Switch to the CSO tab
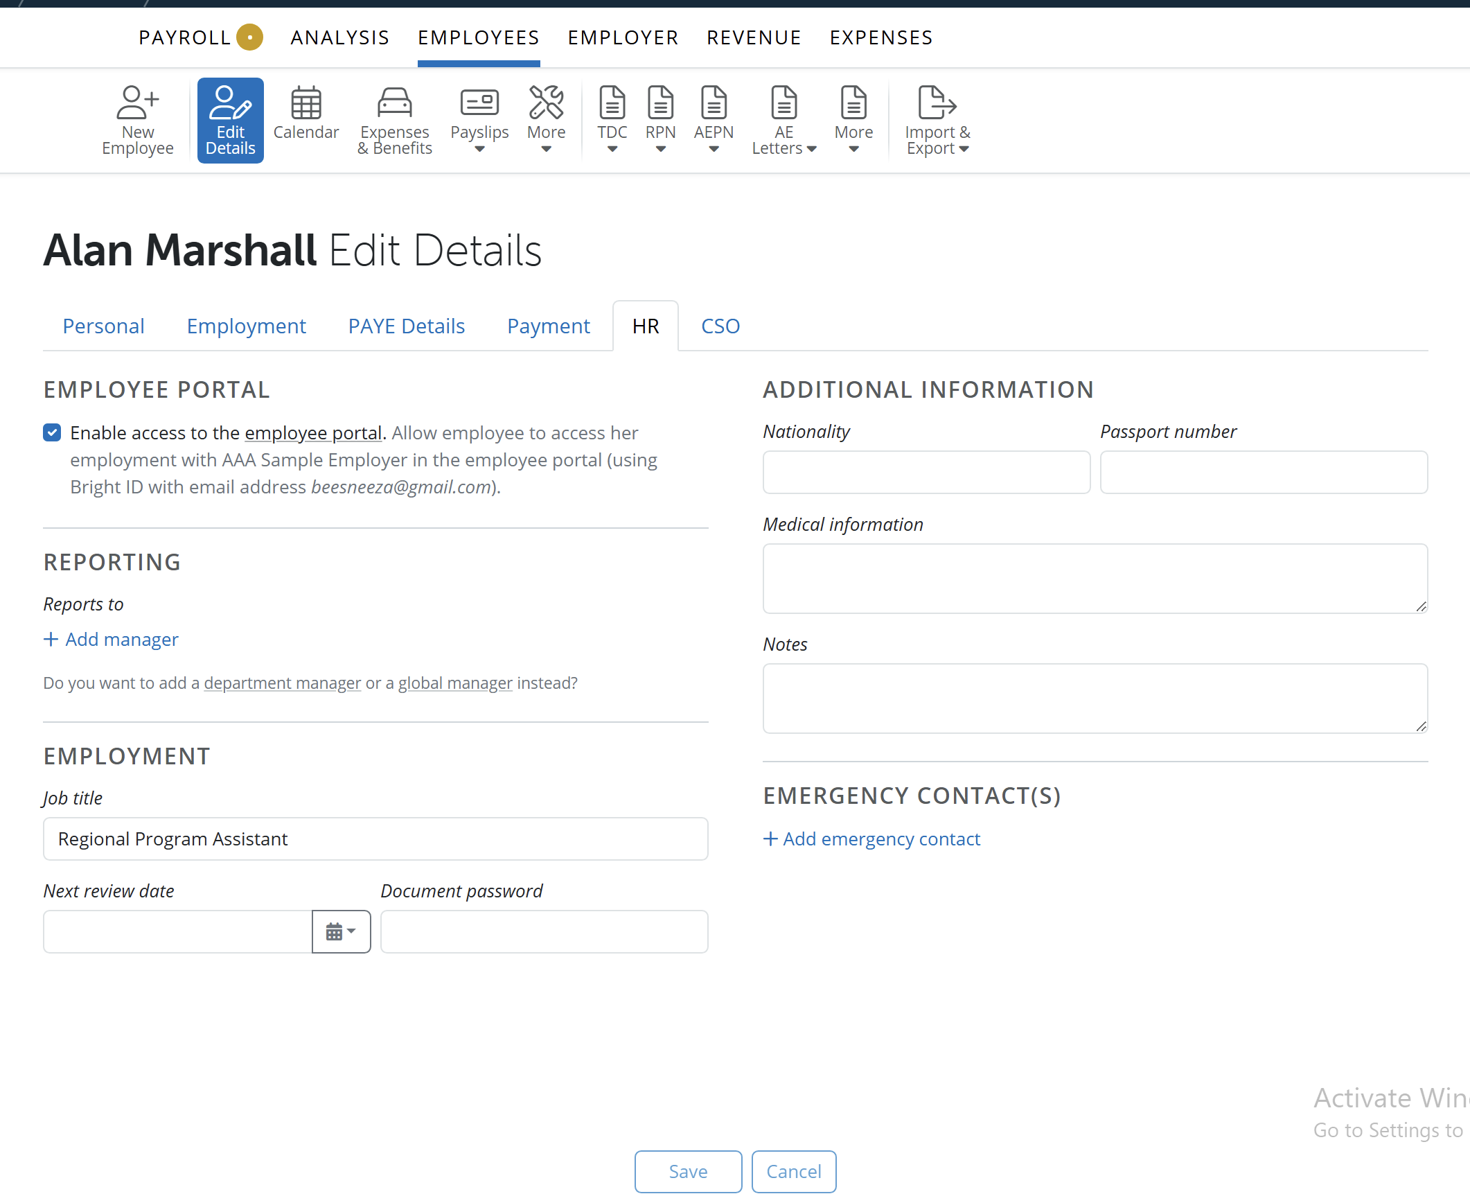Image resolution: width=1470 pixels, height=1203 pixels. point(720,326)
